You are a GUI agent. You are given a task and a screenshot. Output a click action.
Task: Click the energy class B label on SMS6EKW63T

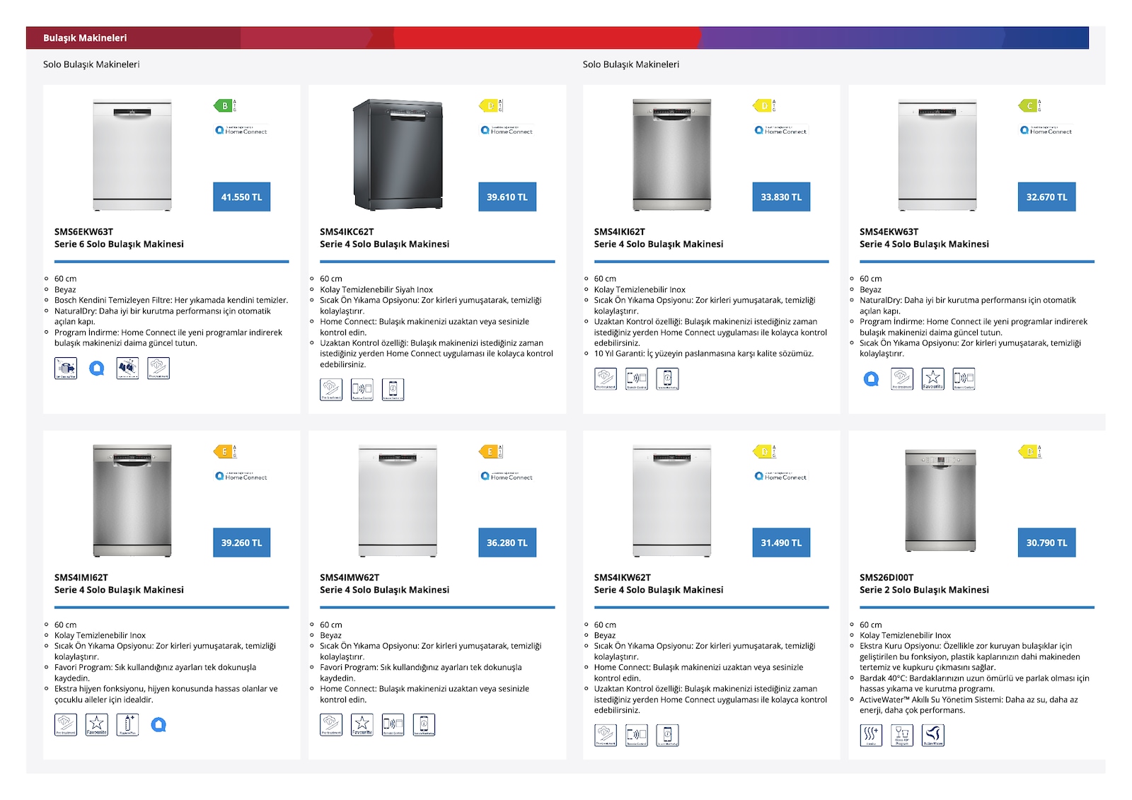[225, 105]
